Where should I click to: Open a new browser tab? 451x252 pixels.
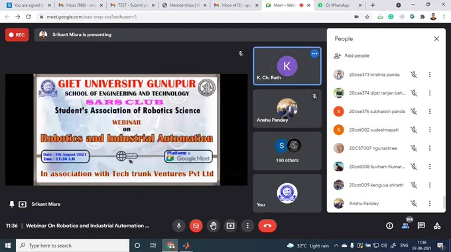pyautogui.click(x=373, y=5)
